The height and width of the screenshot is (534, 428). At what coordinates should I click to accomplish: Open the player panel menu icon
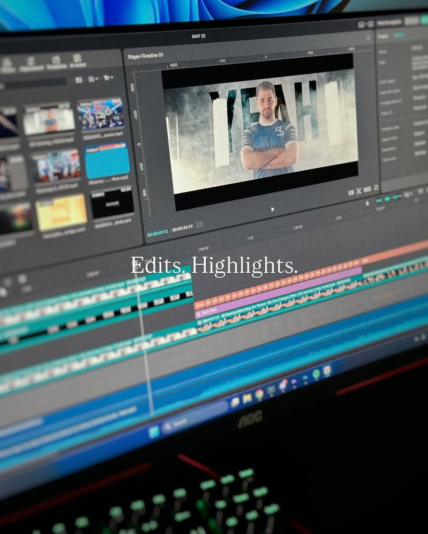pyautogui.click(x=368, y=38)
